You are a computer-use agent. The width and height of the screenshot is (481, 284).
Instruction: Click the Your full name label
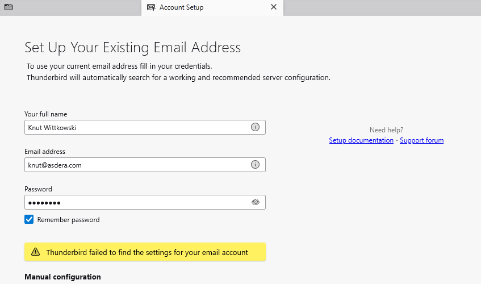pos(46,114)
